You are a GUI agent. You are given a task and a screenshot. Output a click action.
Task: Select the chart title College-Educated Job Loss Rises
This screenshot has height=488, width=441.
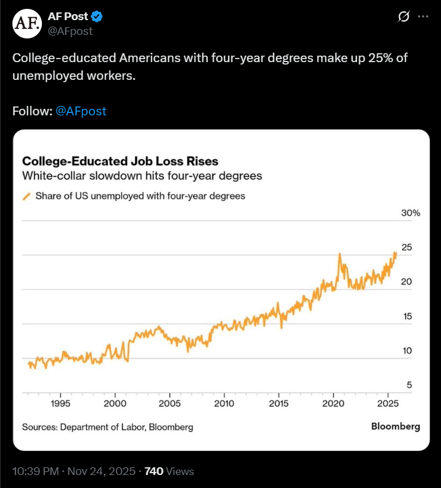(120, 161)
